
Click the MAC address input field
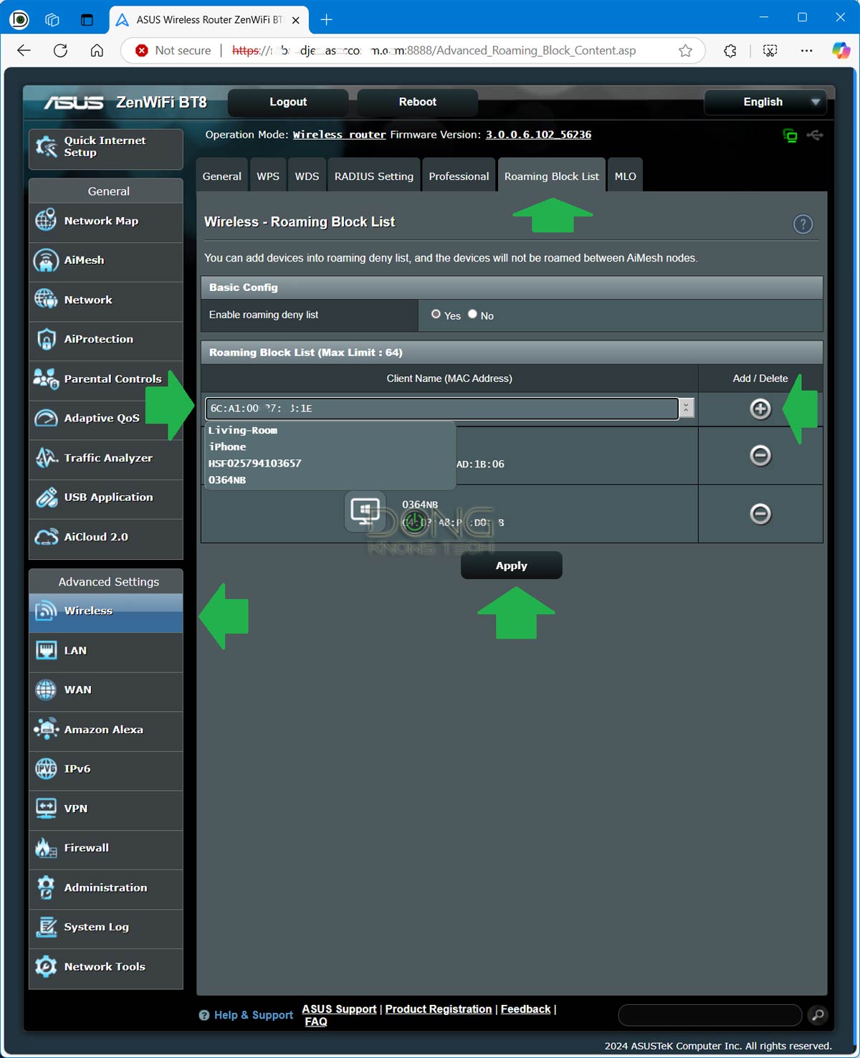(441, 409)
